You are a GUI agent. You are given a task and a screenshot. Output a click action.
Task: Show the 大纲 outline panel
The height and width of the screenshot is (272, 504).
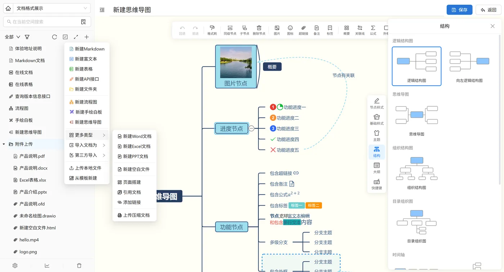pyautogui.click(x=377, y=168)
